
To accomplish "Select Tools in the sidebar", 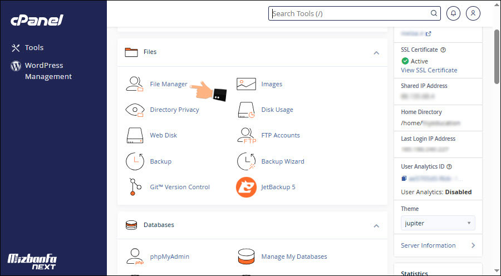I will tap(33, 48).
